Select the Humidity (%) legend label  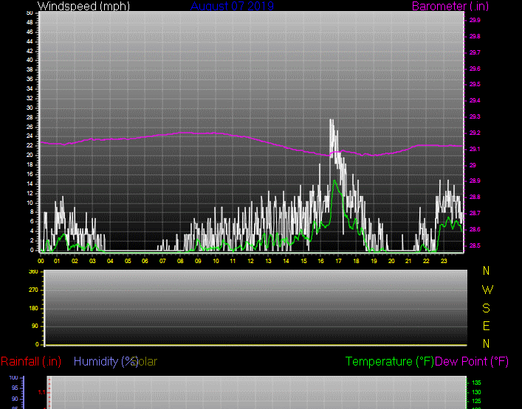pyautogui.click(x=106, y=362)
